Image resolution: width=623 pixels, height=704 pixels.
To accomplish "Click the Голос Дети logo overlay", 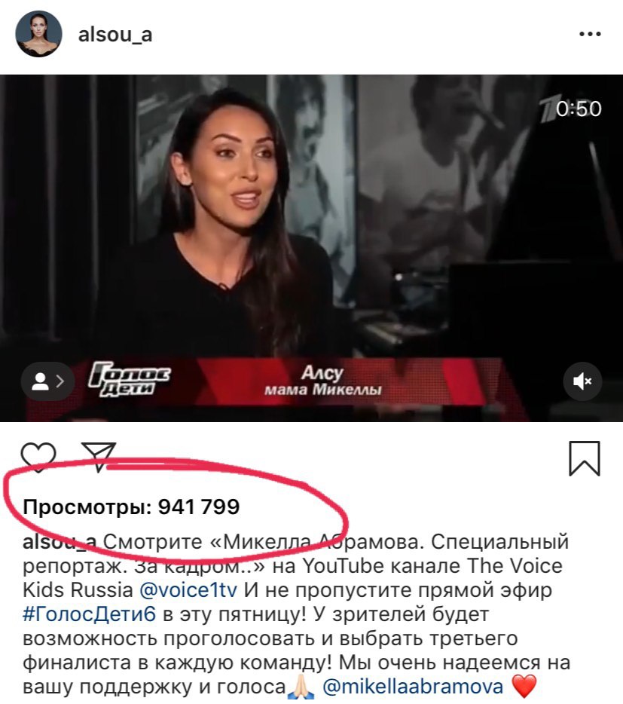I will pyautogui.click(x=130, y=379).
